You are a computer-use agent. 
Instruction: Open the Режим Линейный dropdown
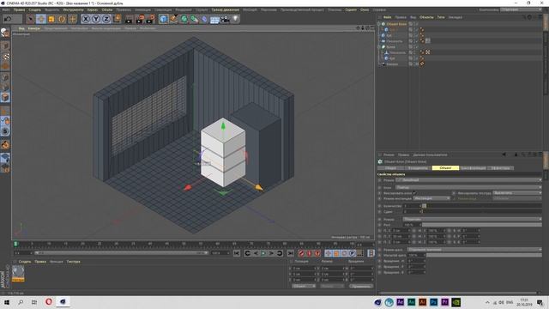(468, 180)
